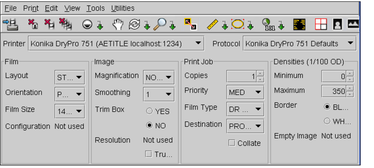Pick the ellipse region-of-interest tool
The image size is (374, 168).
coord(238,24)
